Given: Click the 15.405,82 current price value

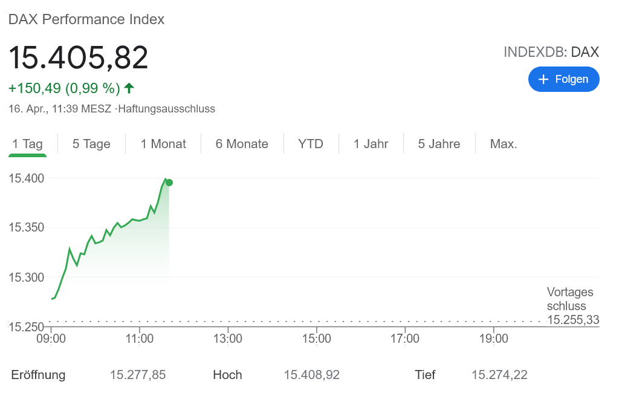Looking at the screenshot, I should [79, 58].
